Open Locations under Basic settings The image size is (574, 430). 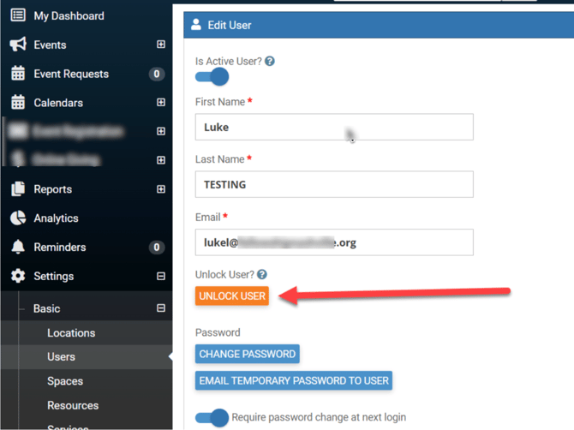71,333
